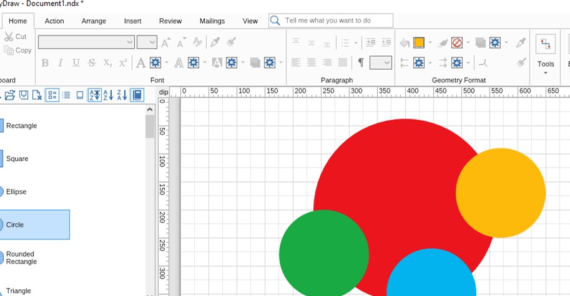570x296 pixels.
Task: Select the Circle shape in library
Action: [34, 224]
